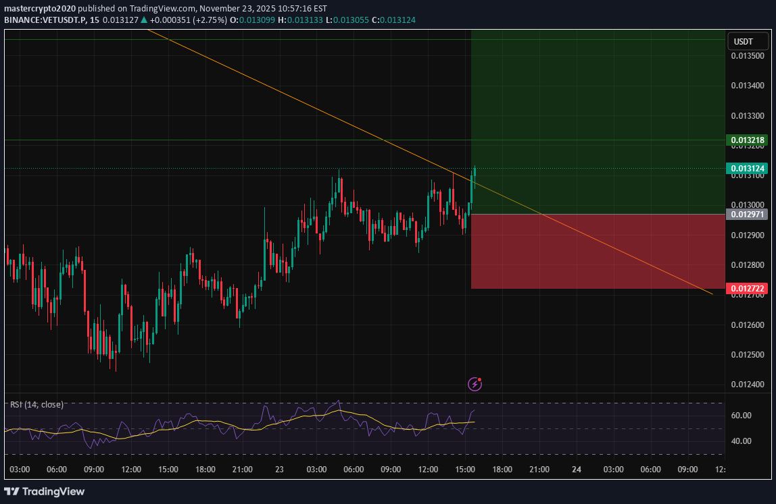
Task: Click the 0.013124 current price label
Action: pos(748,168)
